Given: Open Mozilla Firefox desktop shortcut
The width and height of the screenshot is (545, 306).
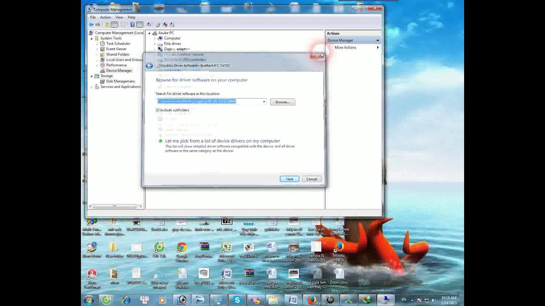Looking at the screenshot, I should [x=339, y=251].
